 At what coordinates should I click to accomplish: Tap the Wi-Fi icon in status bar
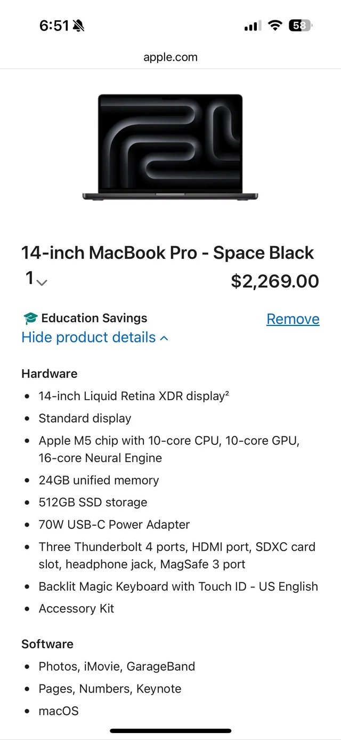(x=274, y=25)
